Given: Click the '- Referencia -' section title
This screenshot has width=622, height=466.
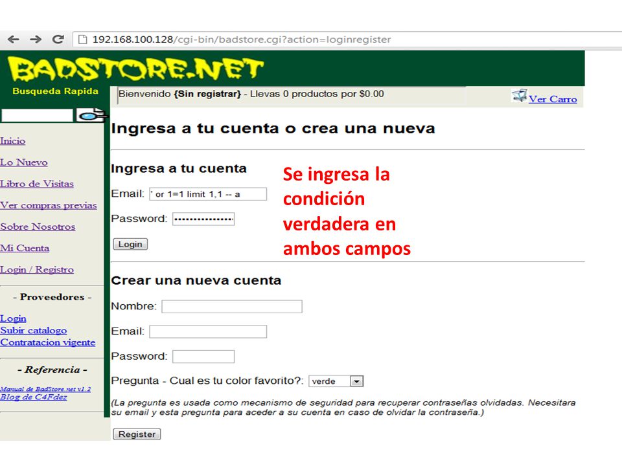Looking at the screenshot, I should coord(52,370).
